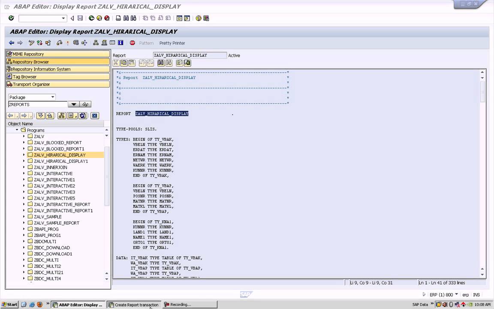This screenshot has height=309, width=494.
Task: Click the ZREPORTS package input field
Action: (38, 104)
